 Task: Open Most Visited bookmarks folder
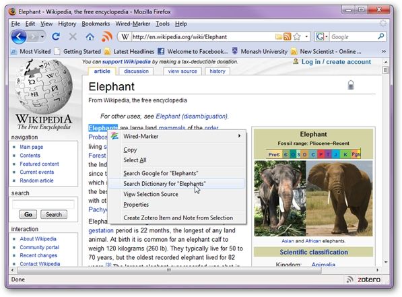(31, 52)
